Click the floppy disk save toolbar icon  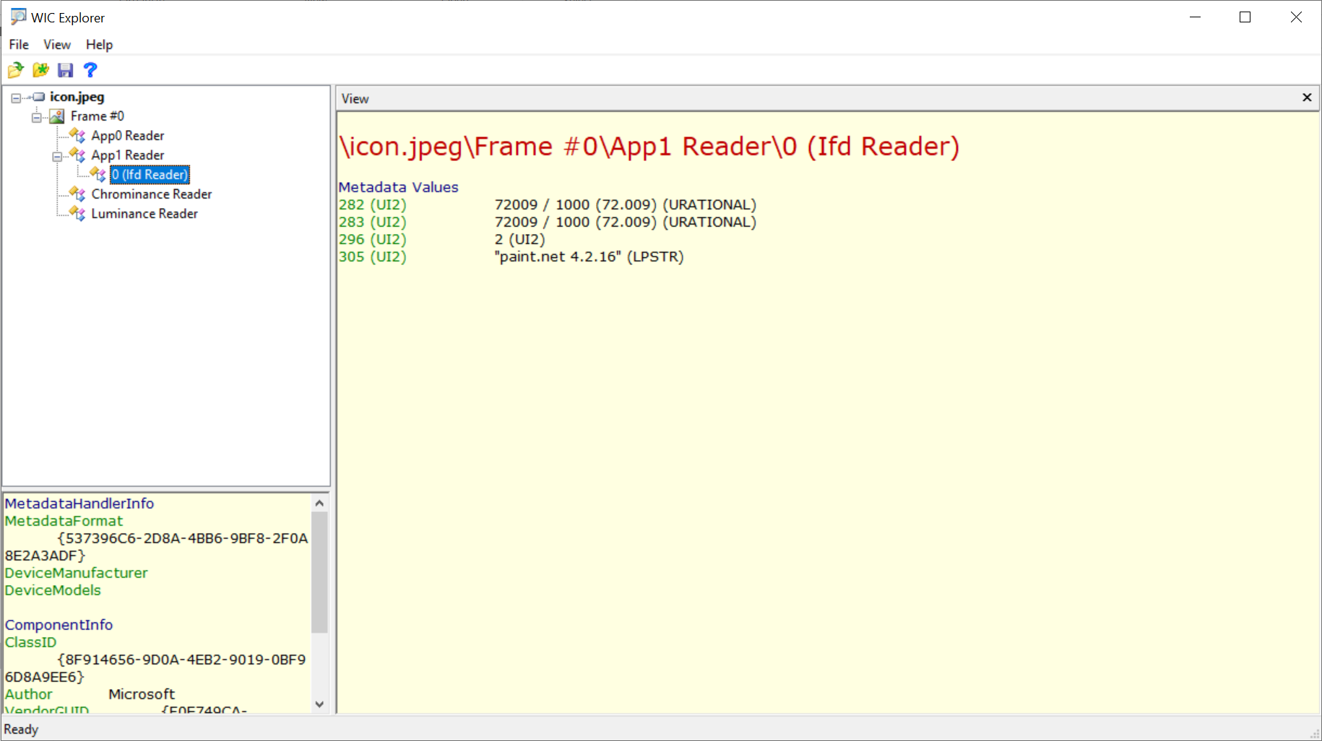pos(65,69)
